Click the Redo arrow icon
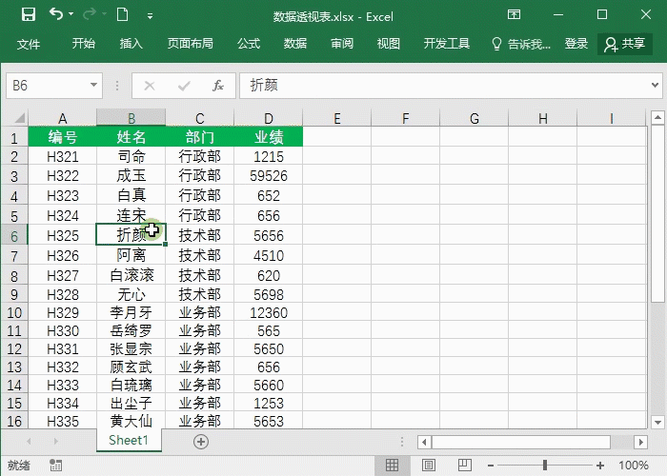Screen dimensions: 667x476 (x=90, y=15)
